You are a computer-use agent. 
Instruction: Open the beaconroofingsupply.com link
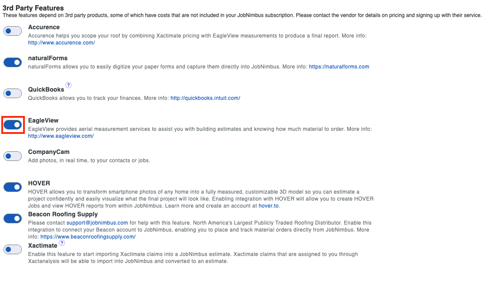pyautogui.click(x=88, y=237)
